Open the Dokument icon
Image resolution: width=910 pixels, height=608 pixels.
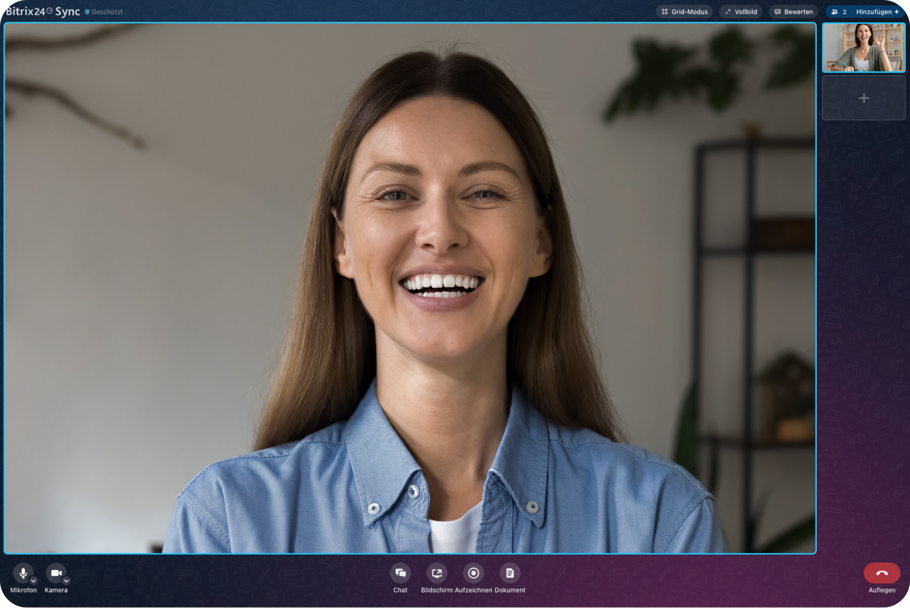[x=510, y=573]
